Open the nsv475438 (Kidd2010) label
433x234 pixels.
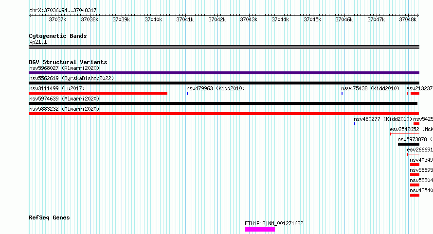[370, 88]
